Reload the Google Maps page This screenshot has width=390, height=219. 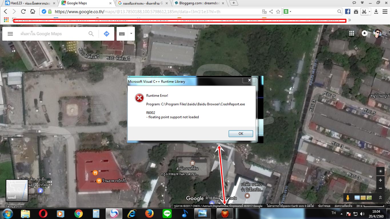point(23,11)
